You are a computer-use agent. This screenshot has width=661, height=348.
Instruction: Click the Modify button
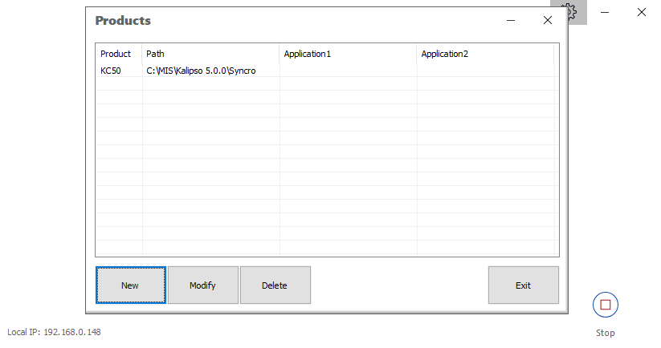click(202, 285)
